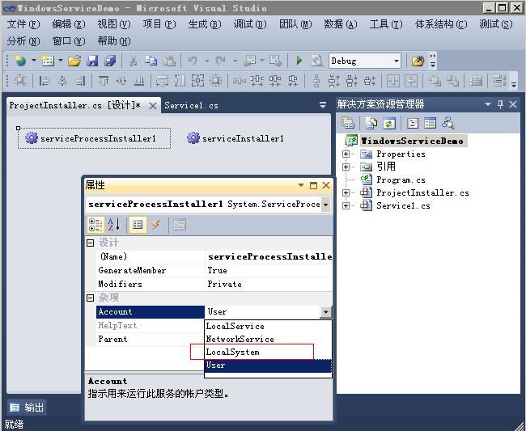Click the Send to Back layout icon
The image size is (526, 431).
coord(452,81)
